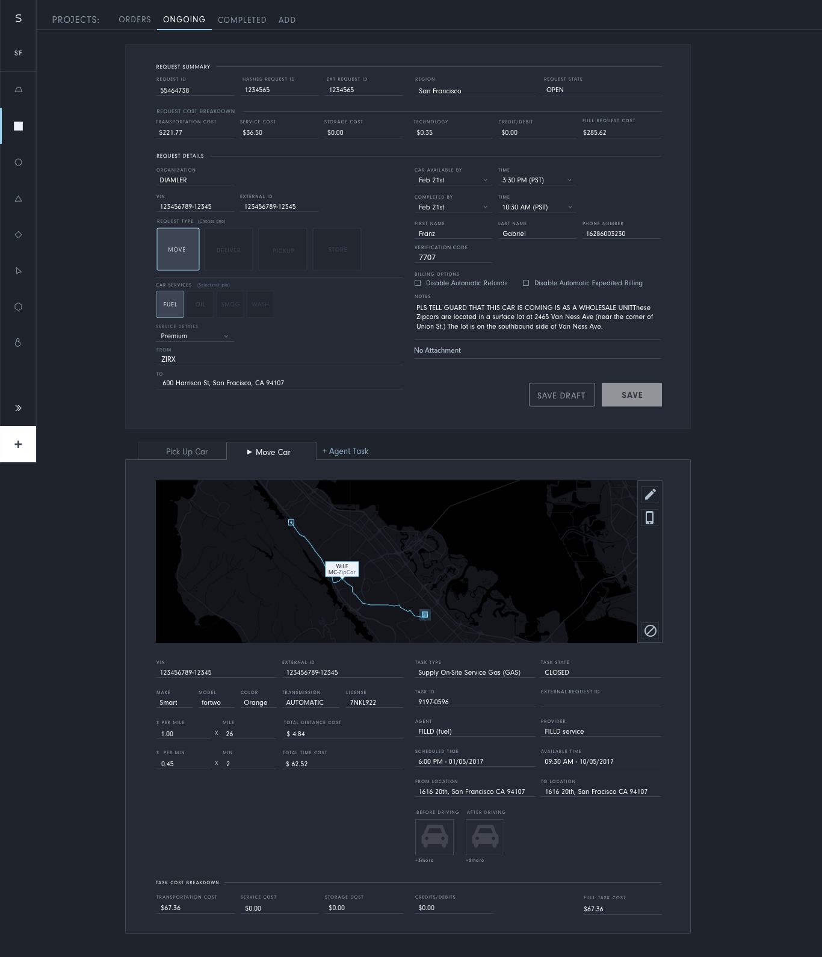The image size is (822, 957).
Task: Open Completed By date dropdown
Action: 453,207
